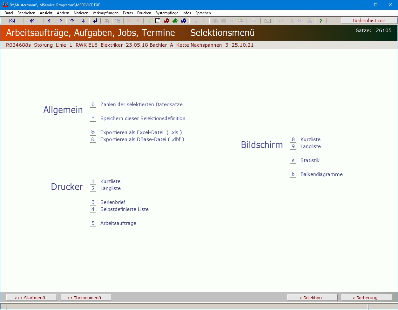The width and height of the screenshot is (398, 310).
Task: Click the greyed tree structure icon
Action: [118, 21]
